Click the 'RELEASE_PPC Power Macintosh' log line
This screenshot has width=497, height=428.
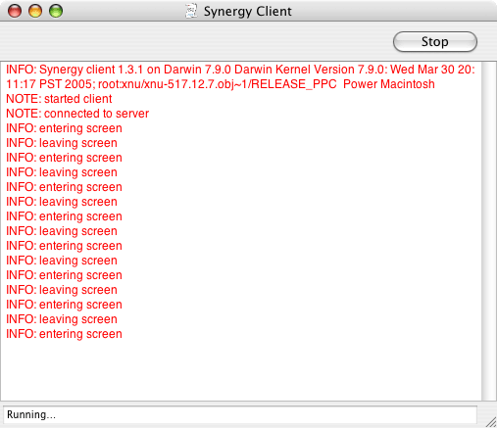(x=221, y=84)
